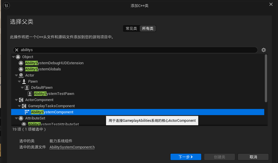Viewport: 278px width, 163px height.
Task: Click the AbilitySystemGlobals class icon
Action: click(21, 69)
